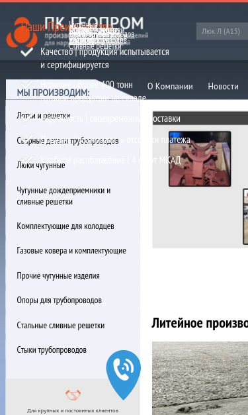Viewport: 248px width, 415px height.
Task: Click the gray pavement photo below Литейное
Action: coord(200,378)
